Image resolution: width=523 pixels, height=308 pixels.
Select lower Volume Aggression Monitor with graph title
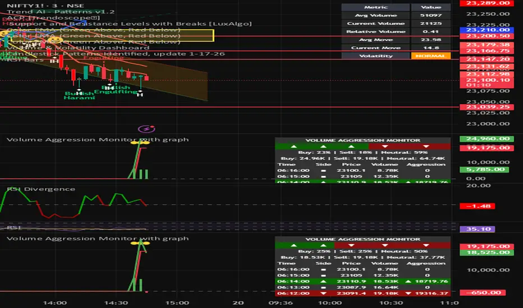98,239
